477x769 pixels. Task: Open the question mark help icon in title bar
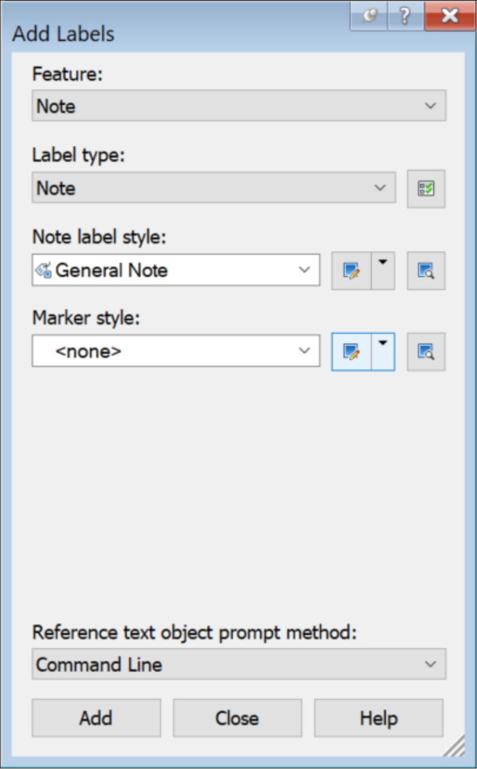(x=405, y=17)
